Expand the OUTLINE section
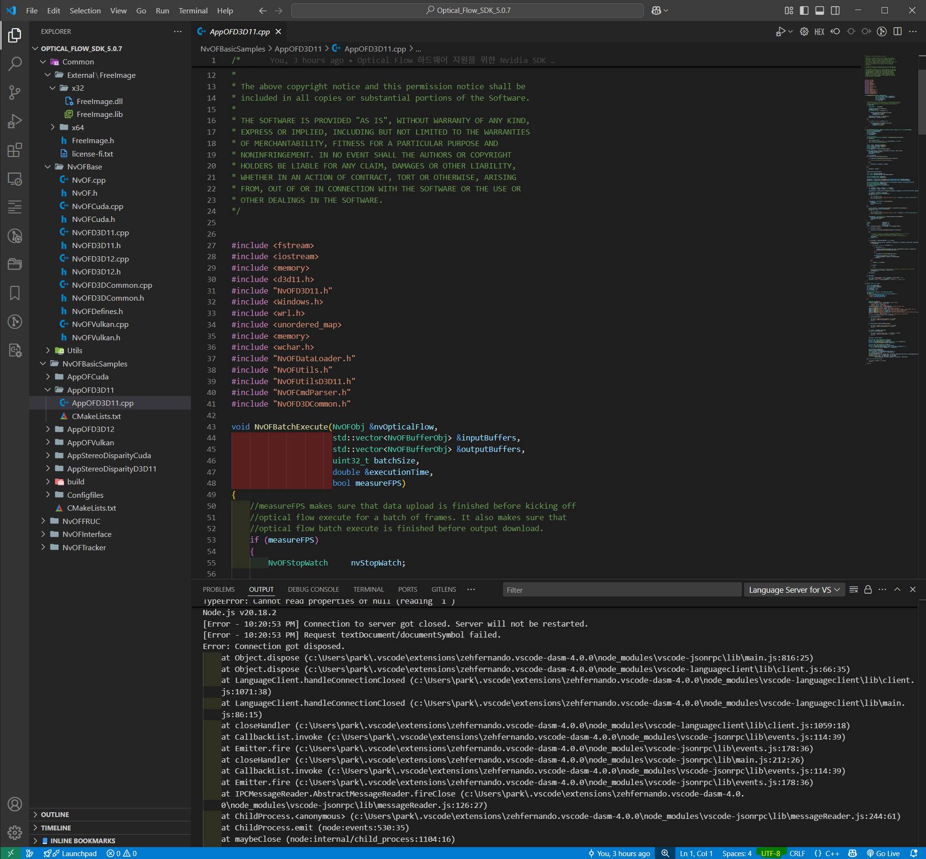 pyautogui.click(x=55, y=815)
